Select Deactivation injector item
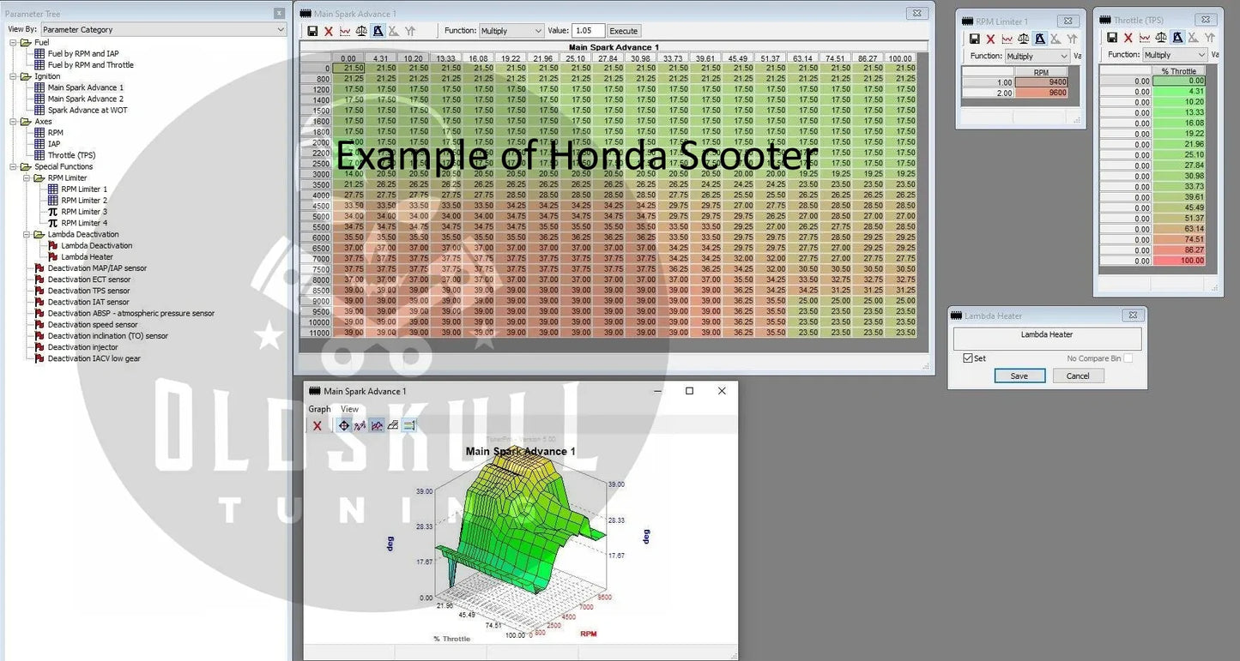1240x661 pixels. 82,347
